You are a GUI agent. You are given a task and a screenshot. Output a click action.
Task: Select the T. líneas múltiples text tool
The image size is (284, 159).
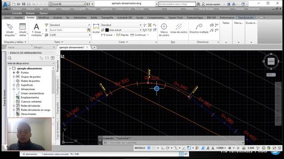tap(36, 30)
